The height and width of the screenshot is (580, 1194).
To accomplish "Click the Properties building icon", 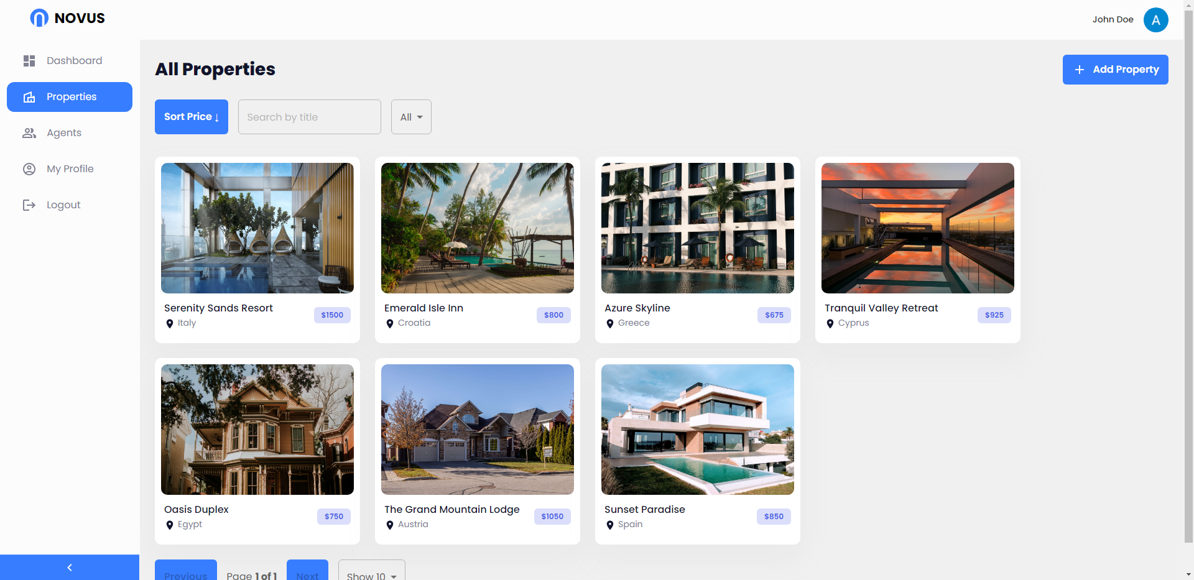I will [x=29, y=97].
